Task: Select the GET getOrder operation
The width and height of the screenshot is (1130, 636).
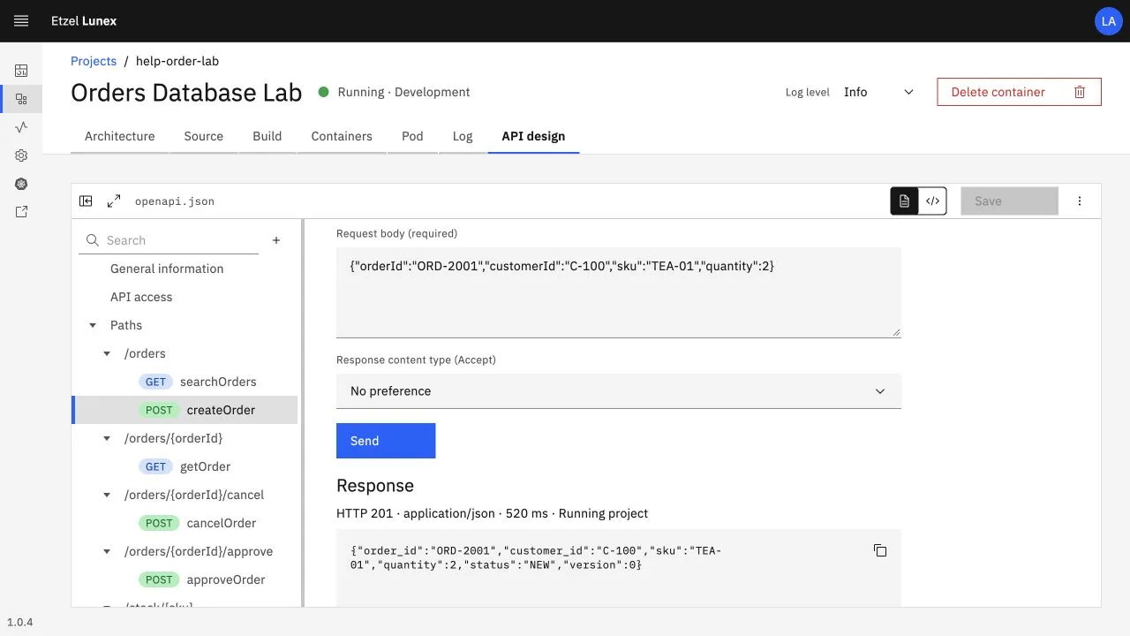Action: 185,466
